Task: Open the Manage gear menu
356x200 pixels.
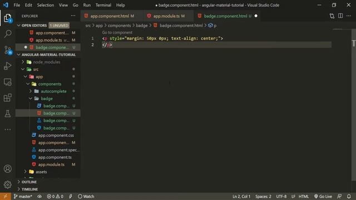Action: pyautogui.click(x=7, y=184)
